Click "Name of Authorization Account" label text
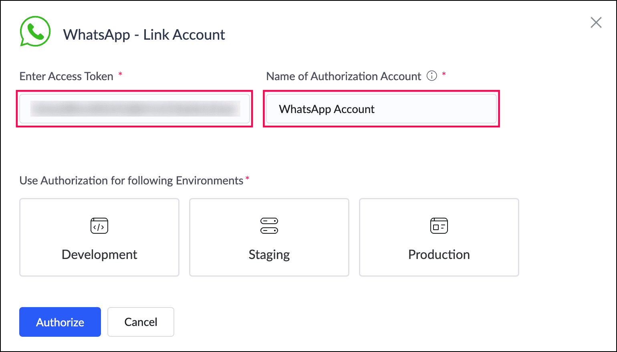Screen dimensions: 617x352 coord(344,76)
